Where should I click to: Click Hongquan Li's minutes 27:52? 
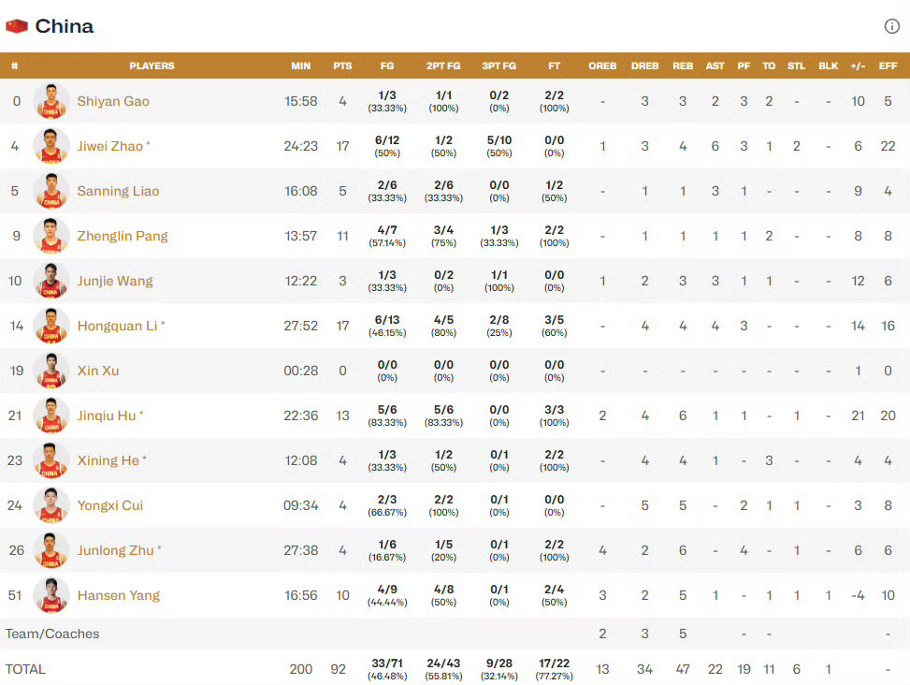300,326
